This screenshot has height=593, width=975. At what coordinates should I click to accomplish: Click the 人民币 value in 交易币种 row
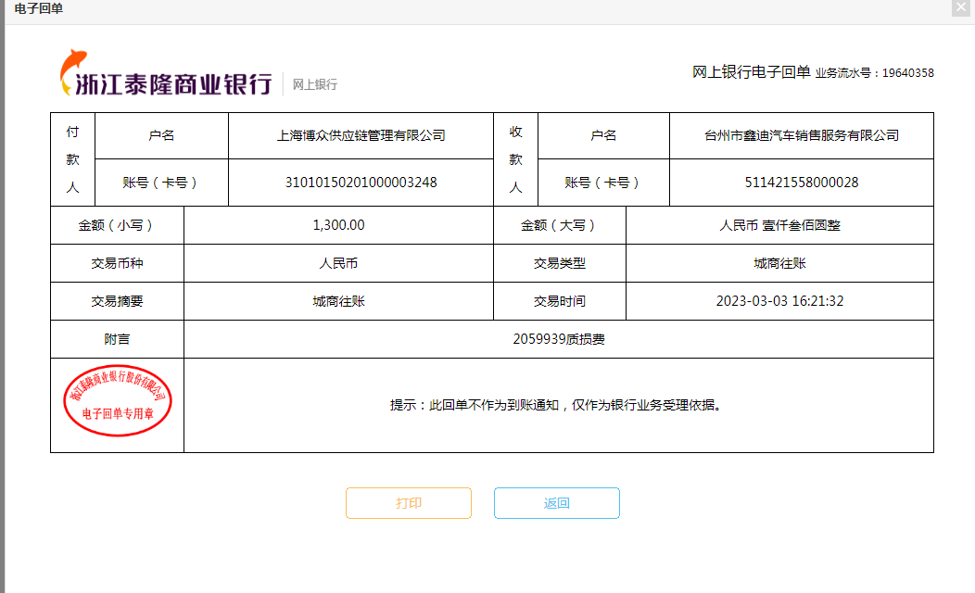tap(339, 263)
